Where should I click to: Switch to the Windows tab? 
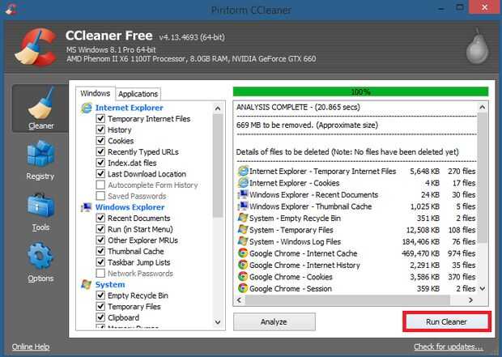tap(95, 93)
